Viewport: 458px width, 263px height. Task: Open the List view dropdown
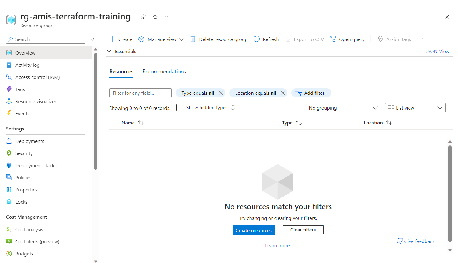click(x=415, y=108)
